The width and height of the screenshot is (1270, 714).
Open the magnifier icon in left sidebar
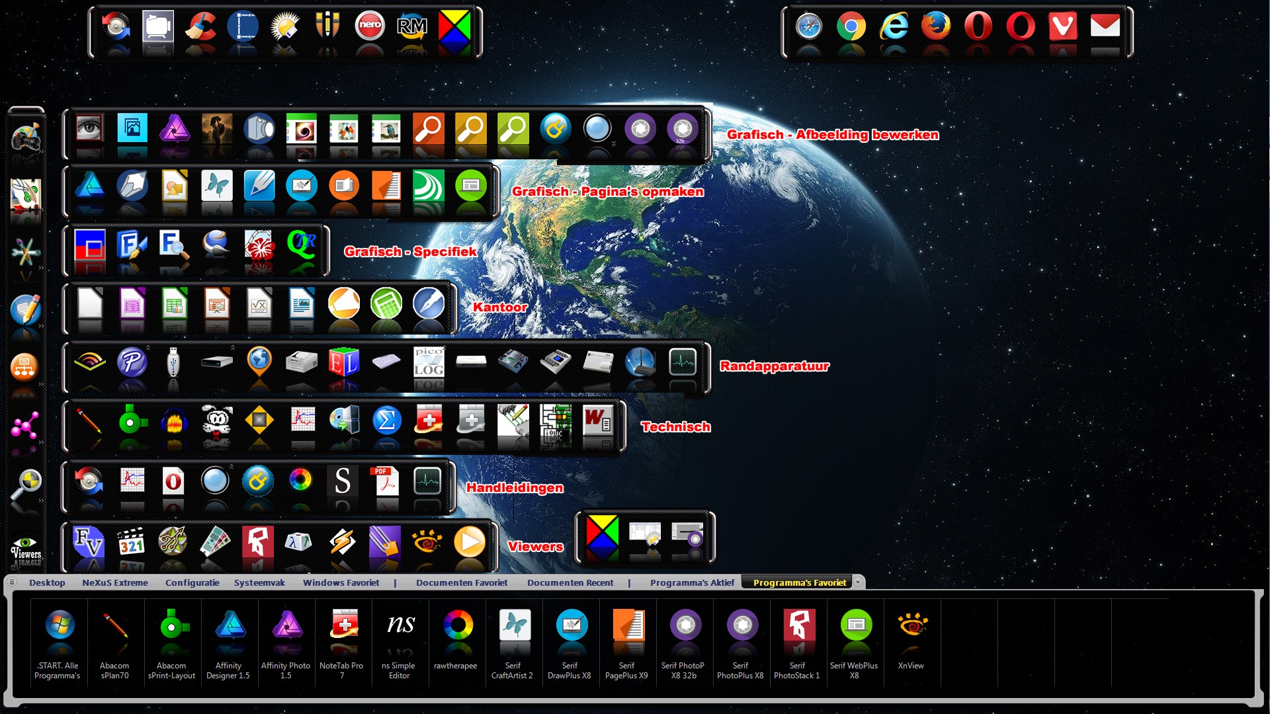[26, 485]
